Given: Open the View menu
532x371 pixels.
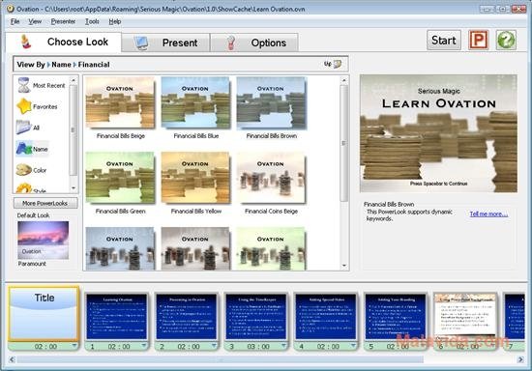Looking at the screenshot, I should [x=35, y=21].
